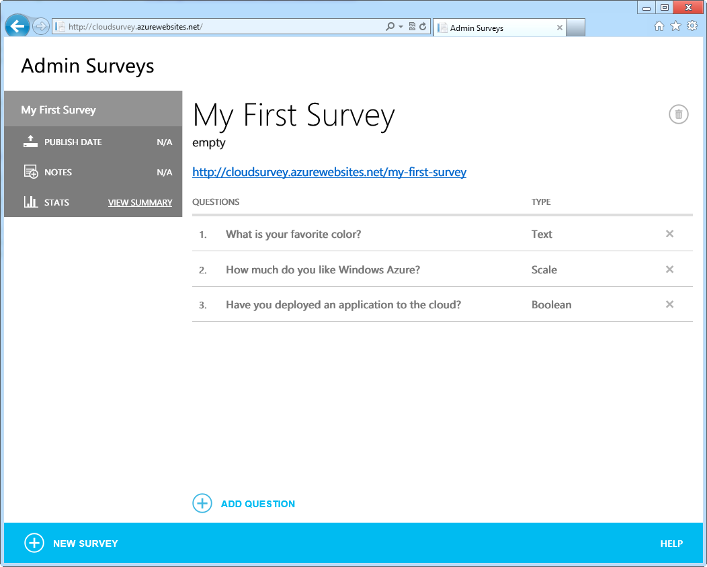Open the View Summary link
707x567 pixels.
[x=140, y=202]
